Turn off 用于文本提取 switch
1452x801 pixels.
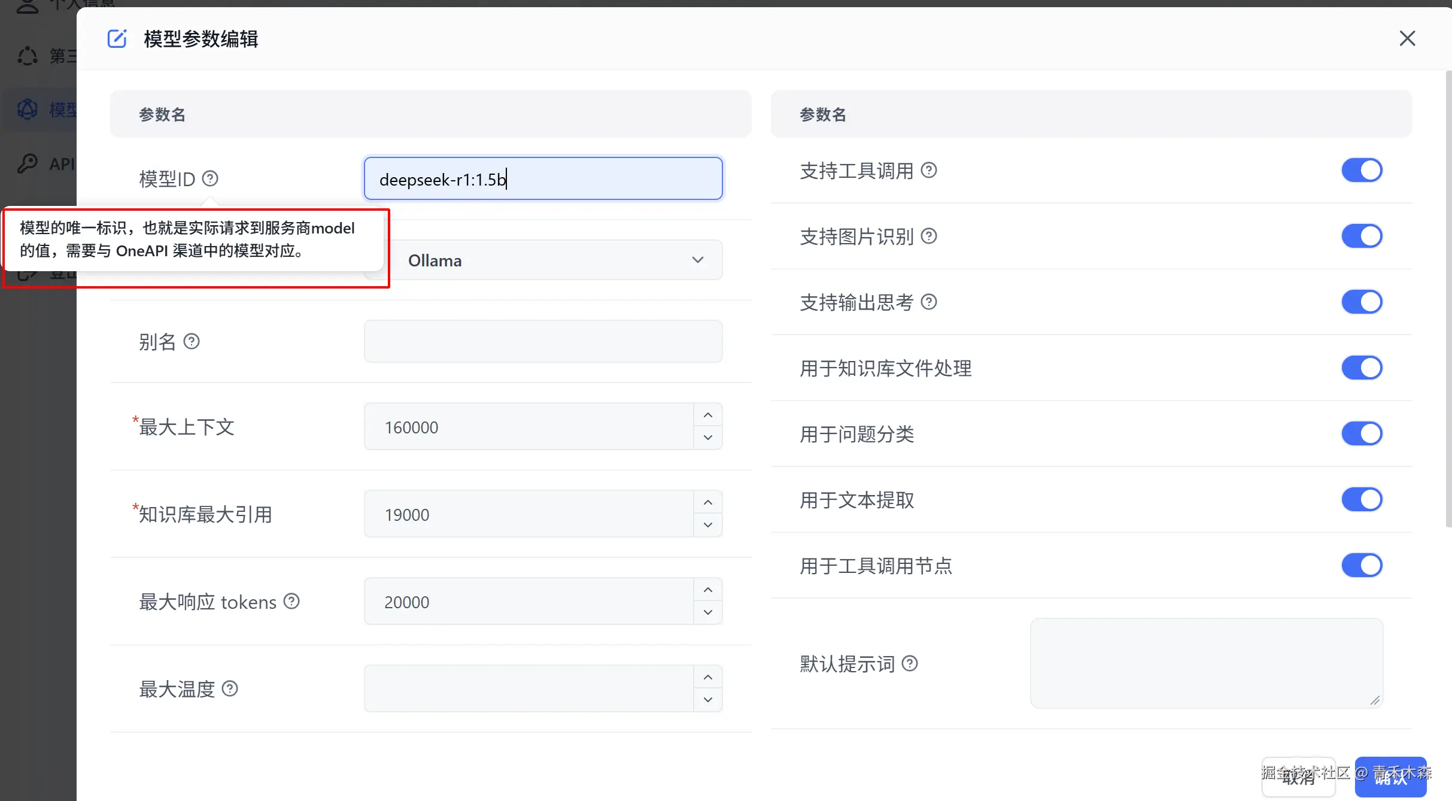[1362, 500]
